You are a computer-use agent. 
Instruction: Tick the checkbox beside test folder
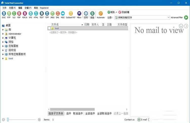tap(49, 28)
